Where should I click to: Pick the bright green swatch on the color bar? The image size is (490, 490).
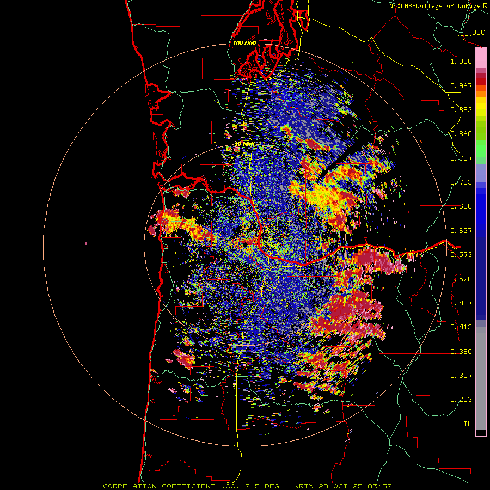[x=481, y=149]
